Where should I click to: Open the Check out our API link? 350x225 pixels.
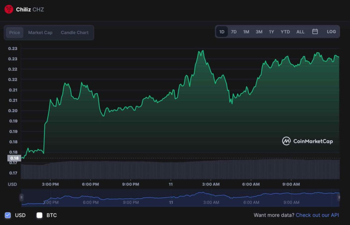pos(317,215)
